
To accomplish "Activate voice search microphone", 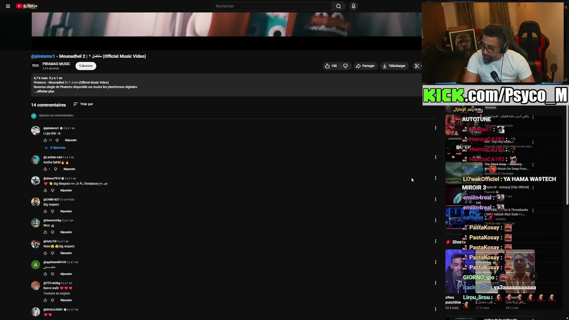I will click(353, 6).
